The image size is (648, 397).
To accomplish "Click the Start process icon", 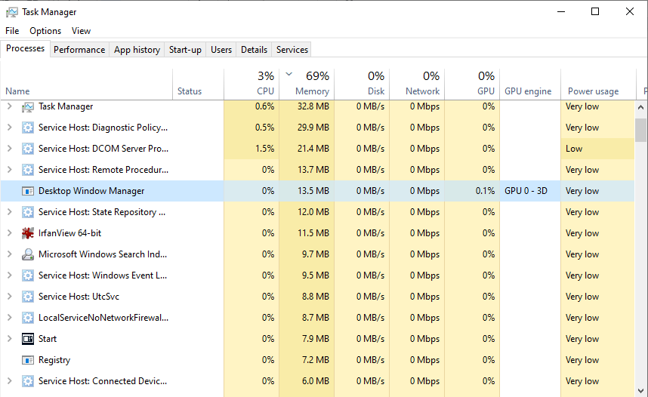I will [x=28, y=339].
